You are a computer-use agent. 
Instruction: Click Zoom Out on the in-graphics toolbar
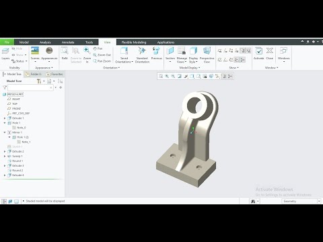click(173, 77)
